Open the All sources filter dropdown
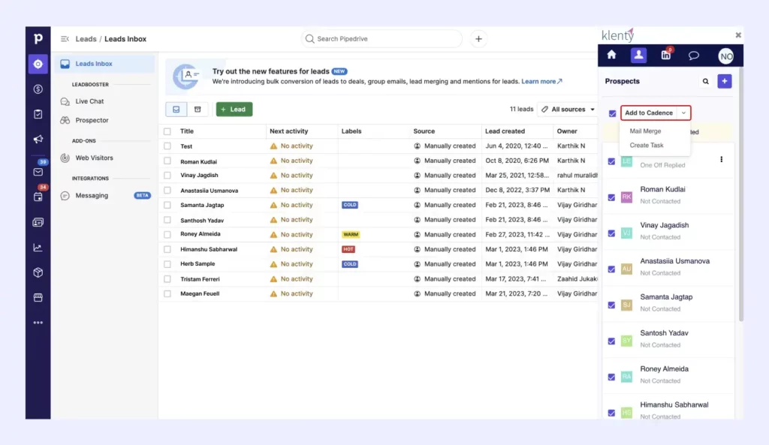This screenshot has width=769, height=445. pyautogui.click(x=568, y=110)
